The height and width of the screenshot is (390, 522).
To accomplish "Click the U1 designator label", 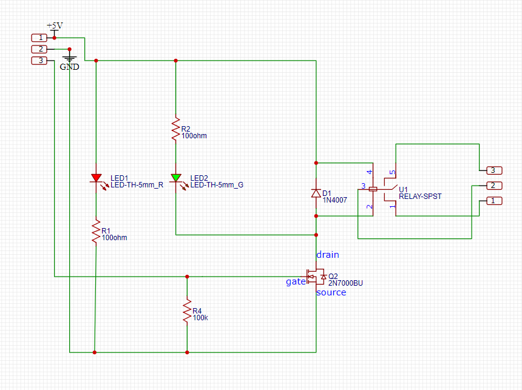I will coord(403,190).
